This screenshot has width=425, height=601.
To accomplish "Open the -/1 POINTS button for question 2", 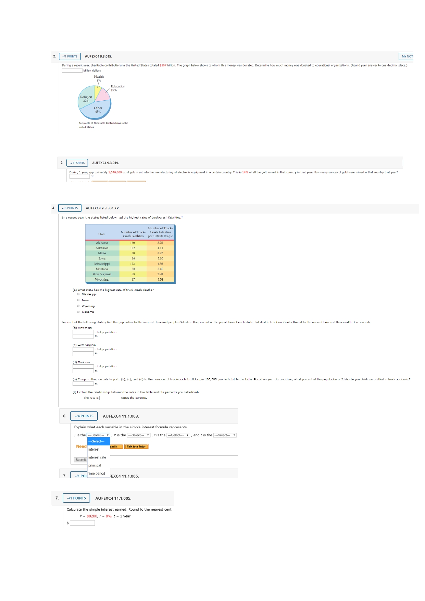I will click(x=70, y=57).
